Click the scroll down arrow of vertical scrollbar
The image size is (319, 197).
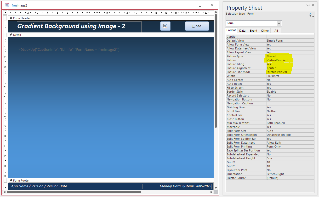(216, 188)
